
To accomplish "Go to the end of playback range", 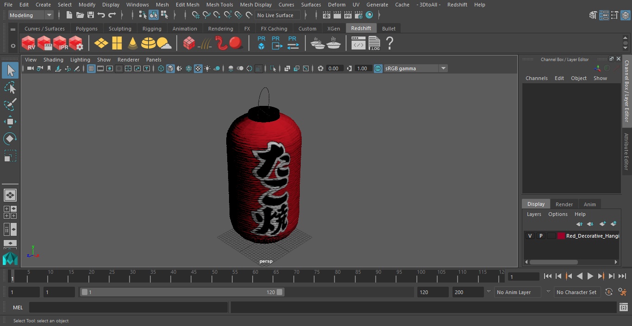I will click(x=622, y=276).
